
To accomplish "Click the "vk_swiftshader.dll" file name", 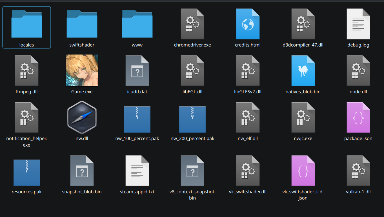I will [248, 192].
